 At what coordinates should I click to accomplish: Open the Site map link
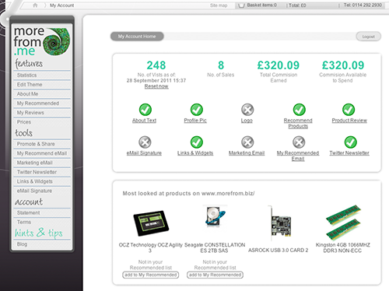pos(219,5)
